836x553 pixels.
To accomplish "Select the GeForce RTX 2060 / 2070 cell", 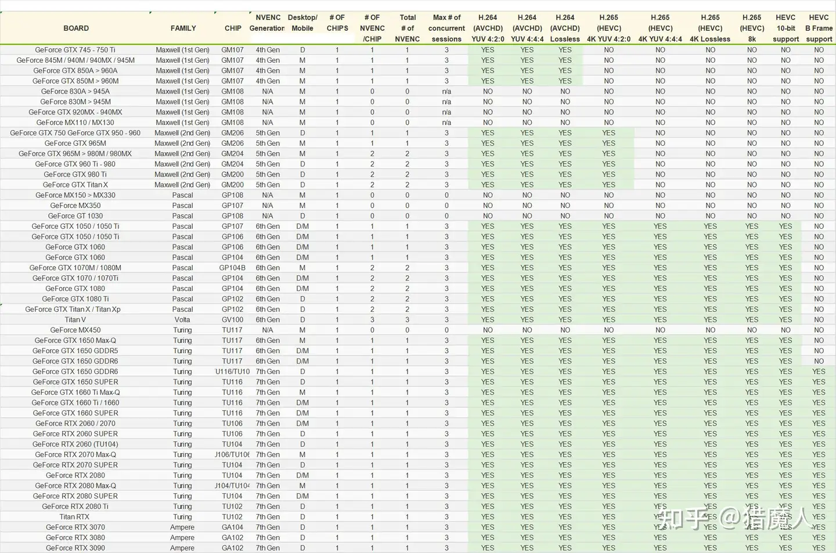I will [x=75, y=424].
